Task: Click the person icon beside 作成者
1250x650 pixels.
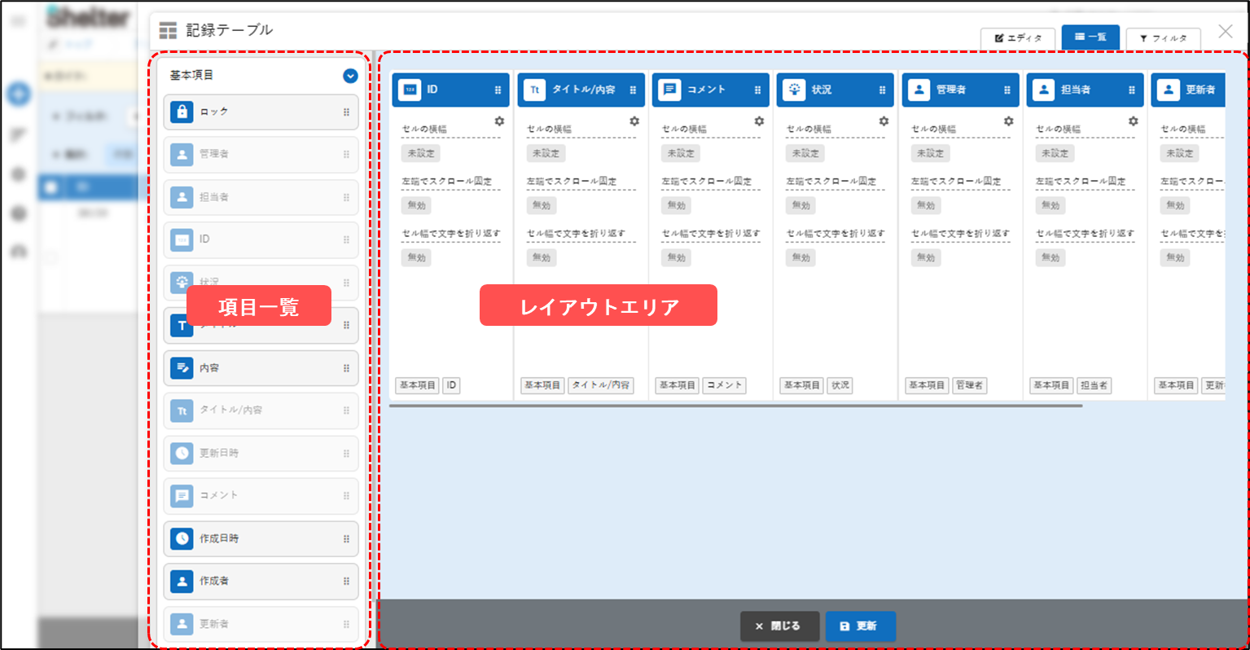Action: tap(182, 581)
